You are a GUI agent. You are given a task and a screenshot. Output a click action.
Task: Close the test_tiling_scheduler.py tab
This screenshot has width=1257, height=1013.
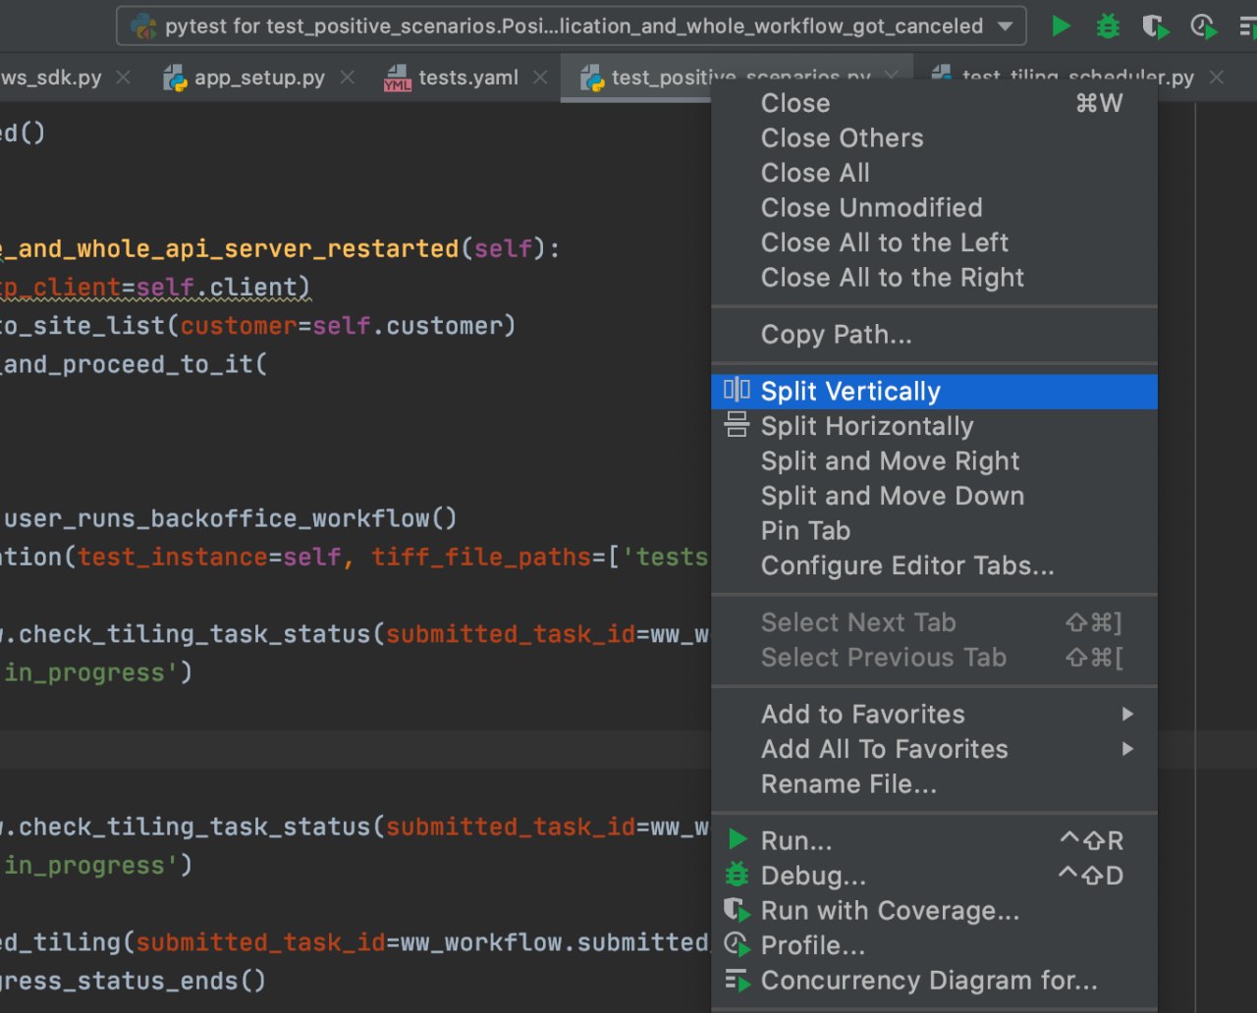[x=1216, y=78]
